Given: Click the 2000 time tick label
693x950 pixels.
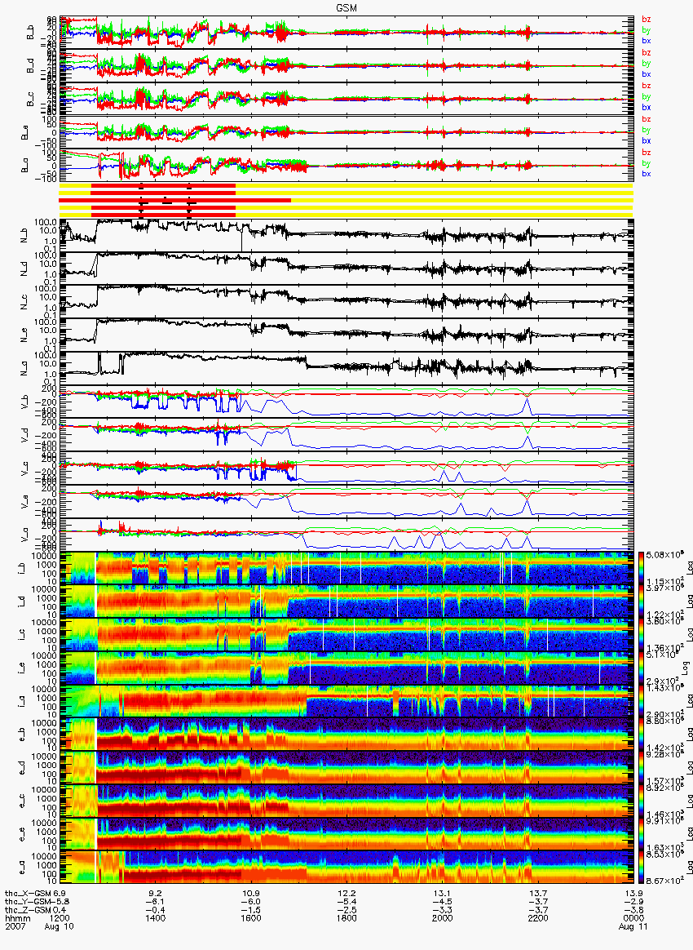Looking at the screenshot, I should 443,918.
